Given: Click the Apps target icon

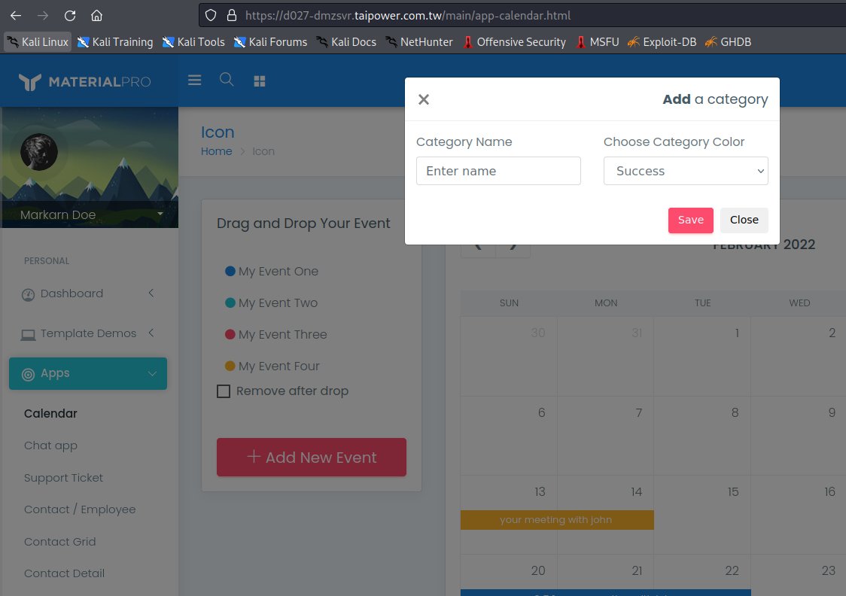Looking at the screenshot, I should 28,374.
